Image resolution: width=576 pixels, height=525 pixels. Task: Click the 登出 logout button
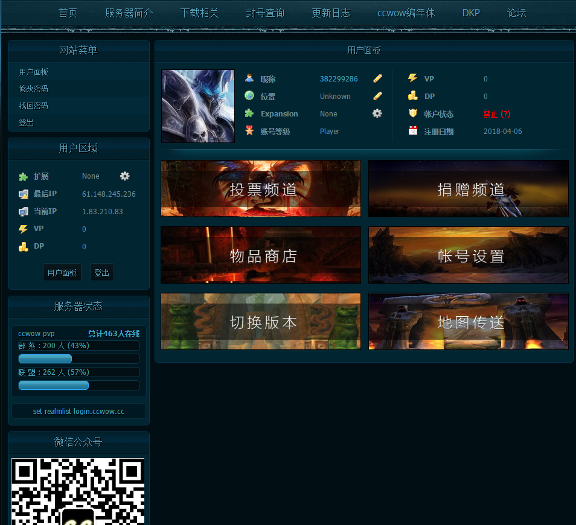[x=101, y=272]
